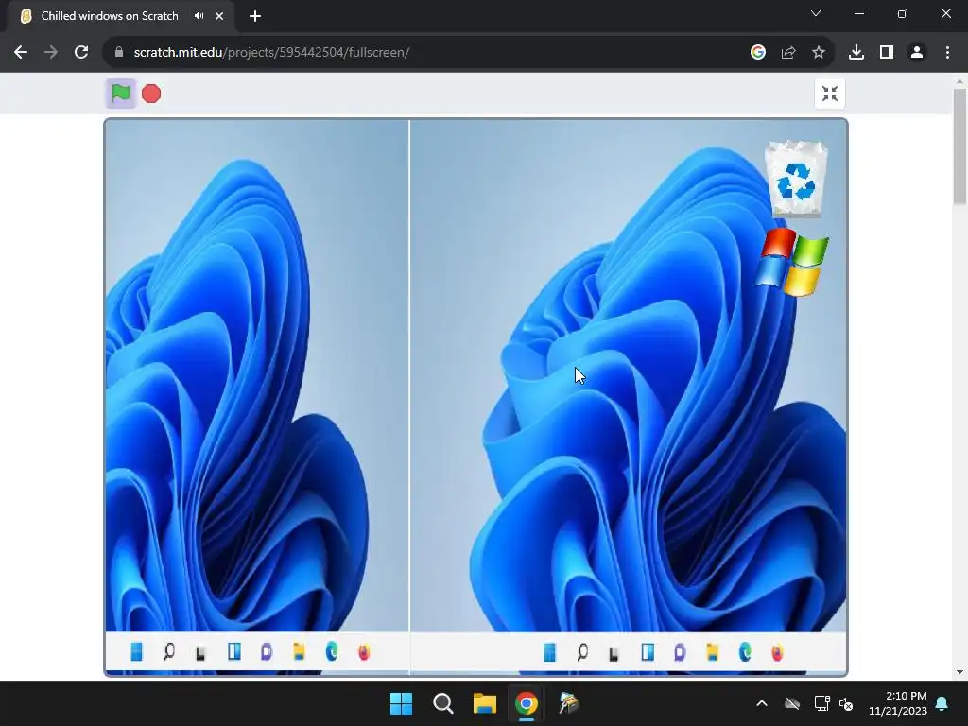This screenshot has height=726, width=968.
Task: Click Start icon in pane without Recycle Bin
Action: 136,651
